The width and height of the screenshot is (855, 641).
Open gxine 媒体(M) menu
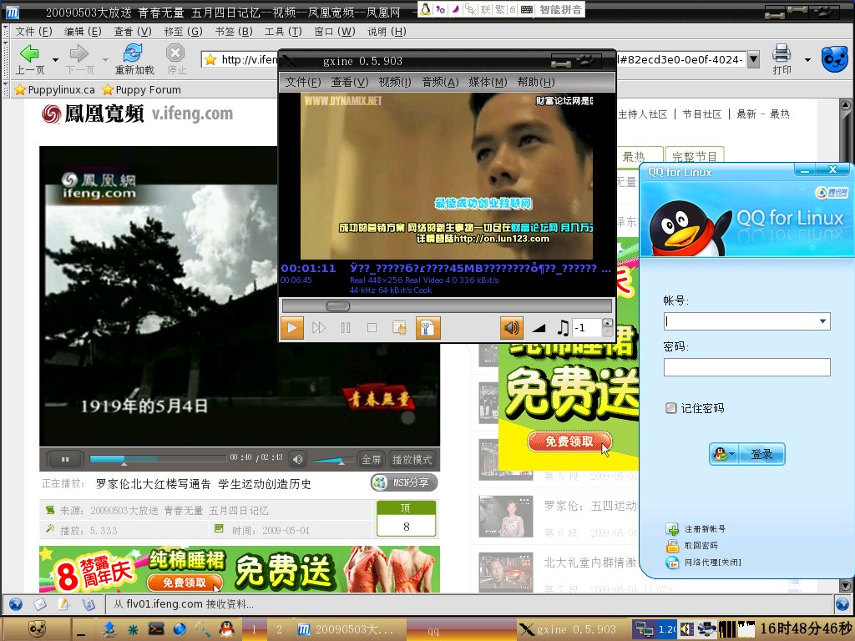tap(488, 82)
